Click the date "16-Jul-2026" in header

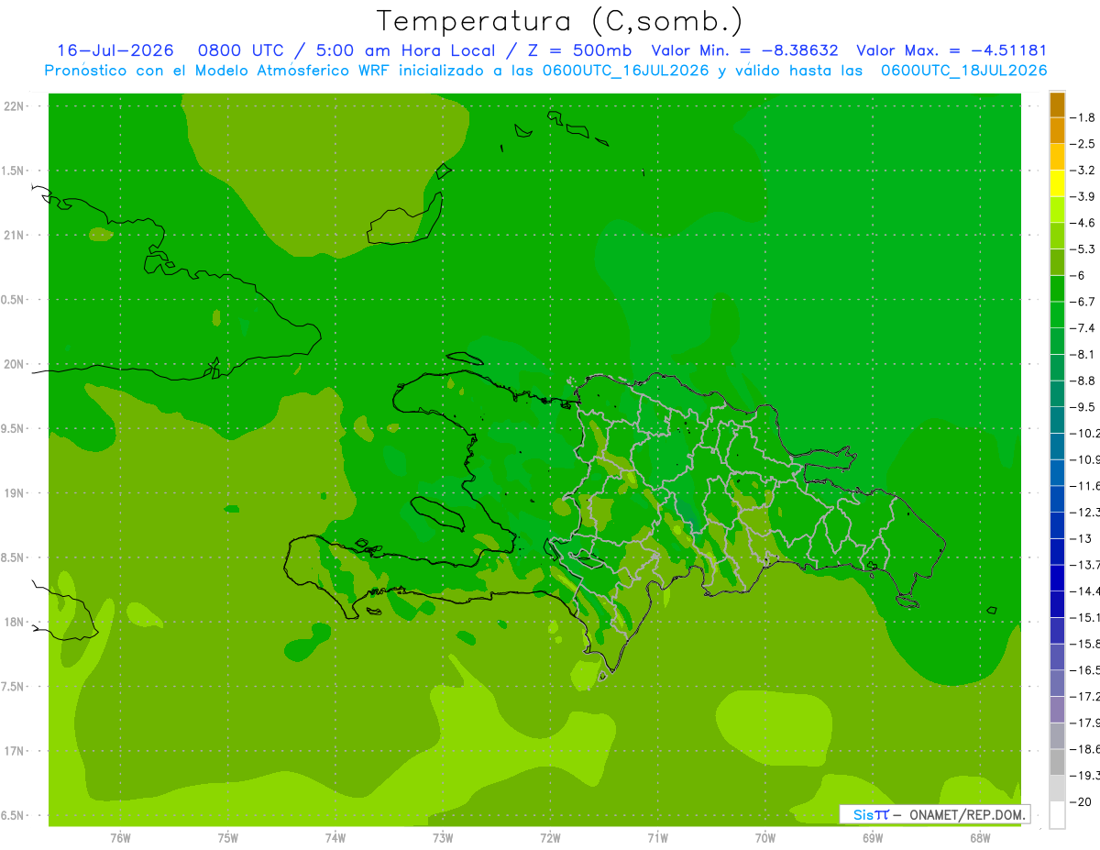(x=115, y=50)
